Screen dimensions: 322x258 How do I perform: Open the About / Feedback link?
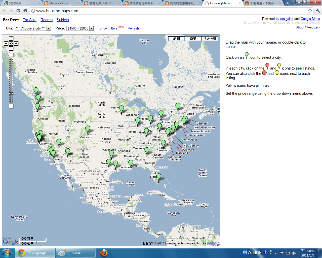pos(308,27)
